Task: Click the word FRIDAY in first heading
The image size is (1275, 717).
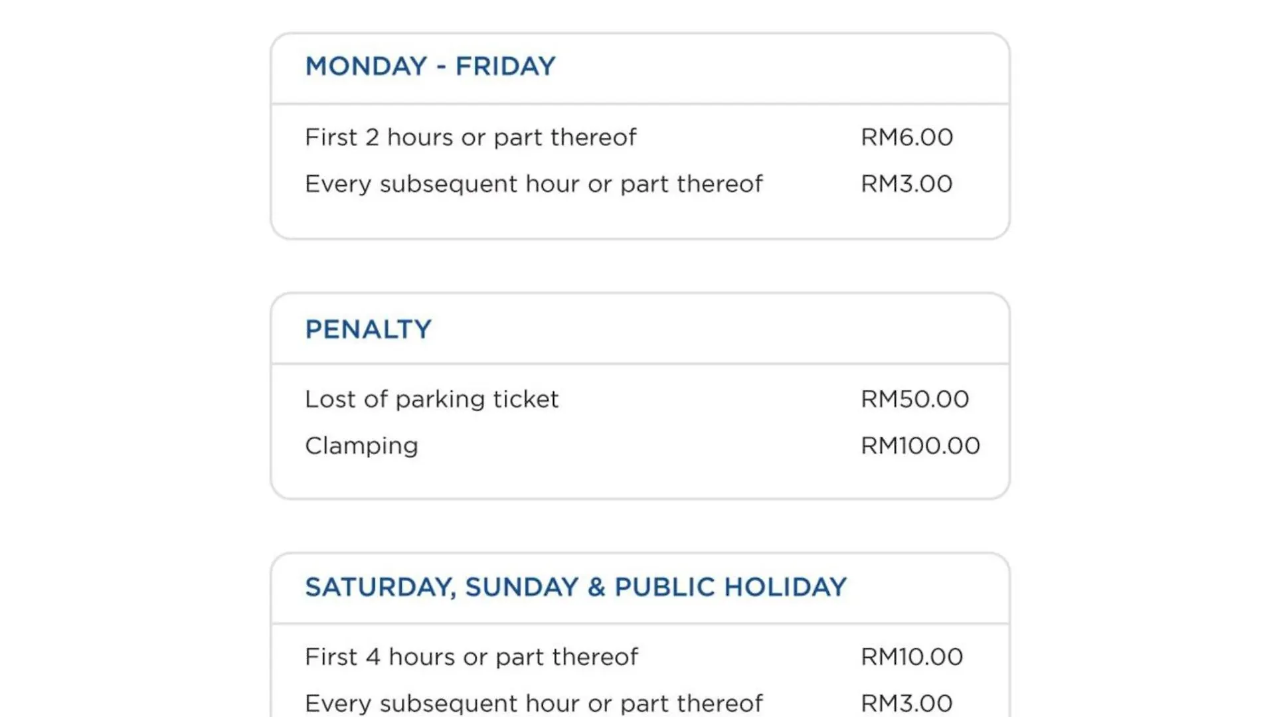Action: pyautogui.click(x=505, y=66)
